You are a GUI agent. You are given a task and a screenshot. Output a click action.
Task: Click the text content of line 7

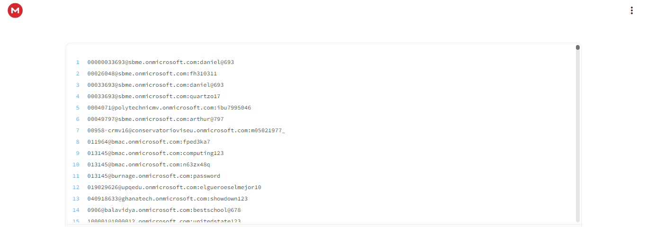186,130
